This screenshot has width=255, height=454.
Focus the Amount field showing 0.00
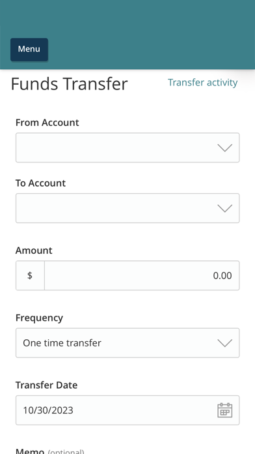click(142, 275)
